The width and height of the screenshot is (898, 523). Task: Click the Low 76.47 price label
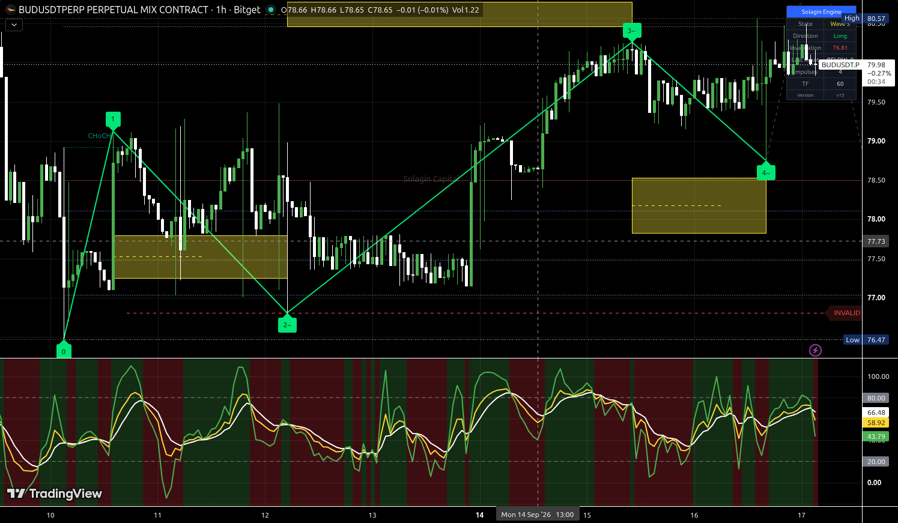point(866,340)
